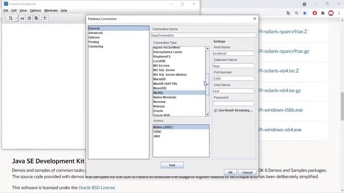Click the Test connection button
344x193 pixels.
172,165
